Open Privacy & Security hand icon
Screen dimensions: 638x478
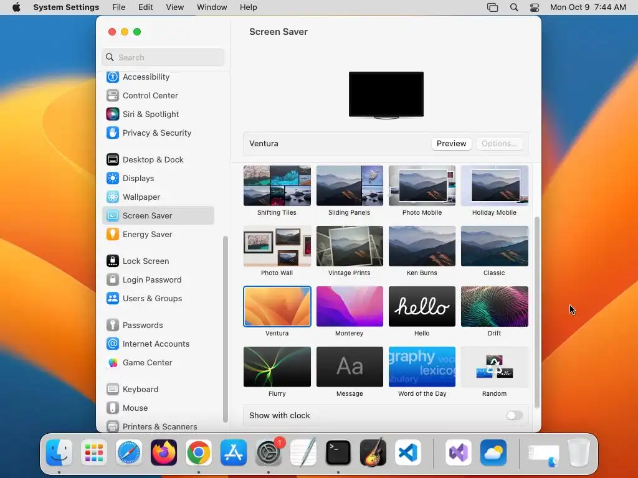pyautogui.click(x=113, y=133)
